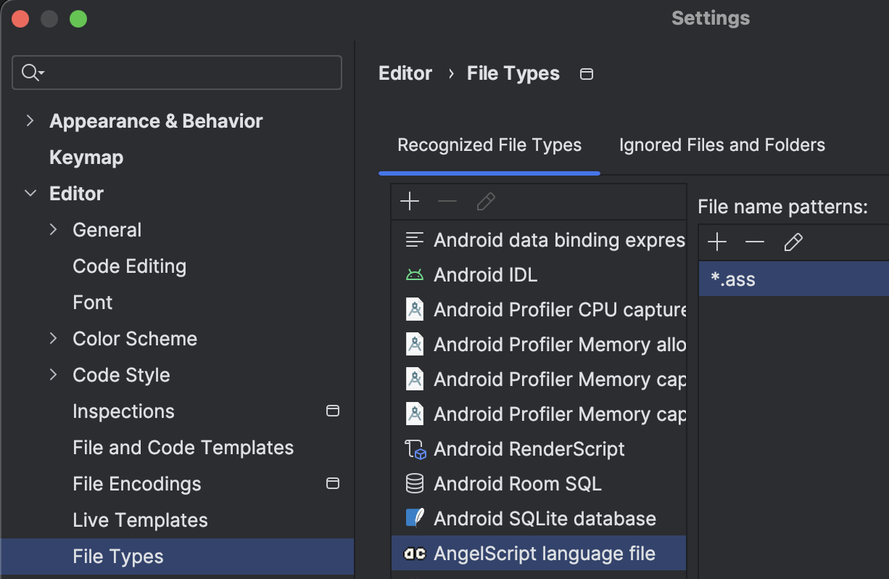Viewport: 889px width, 579px height.
Task: Select Android SQLite database file type
Action: coord(539,519)
